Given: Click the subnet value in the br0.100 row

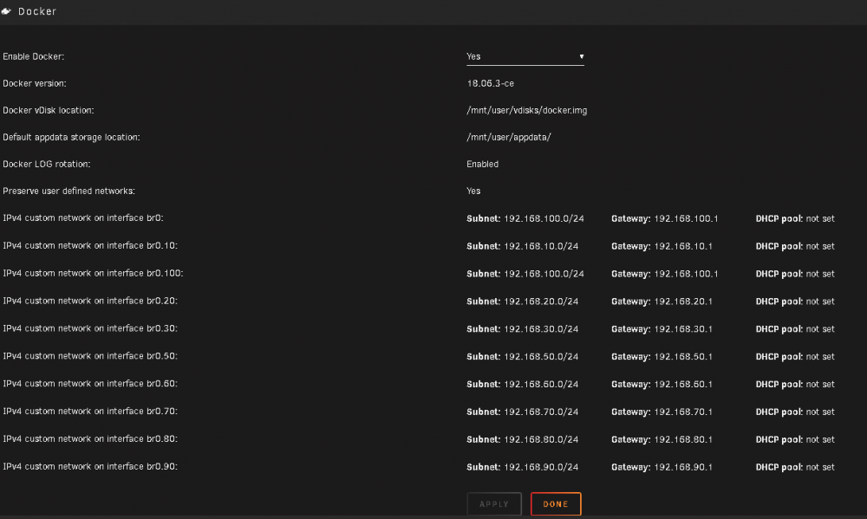Looking at the screenshot, I should [544, 274].
